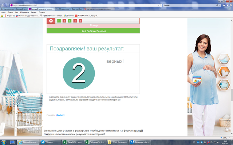
Task: Click the Гомер answer option
Action: [93, 25]
